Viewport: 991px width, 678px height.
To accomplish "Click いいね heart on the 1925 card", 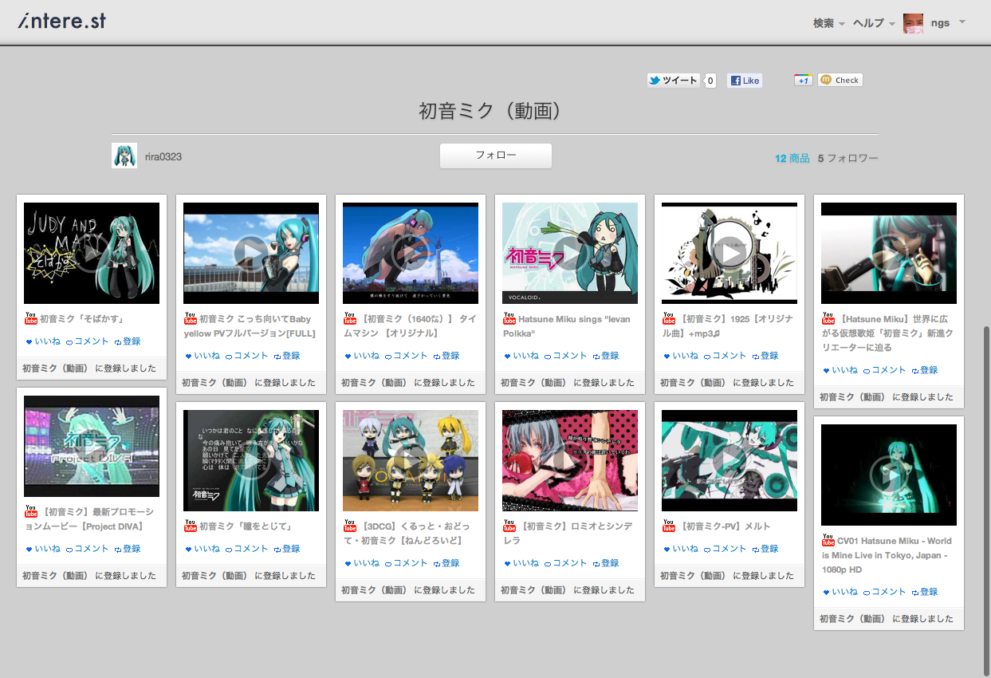I will click(x=667, y=356).
